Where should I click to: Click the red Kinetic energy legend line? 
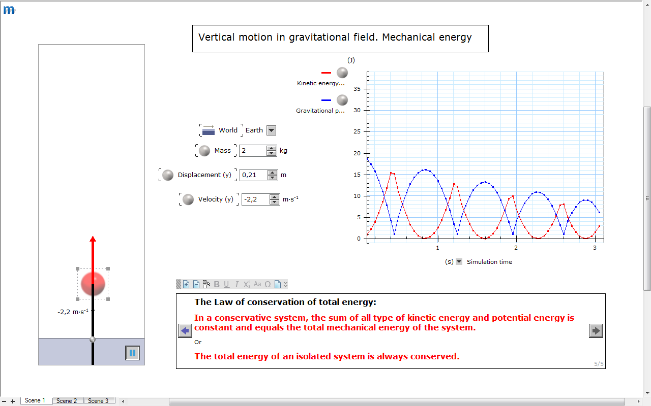pyautogui.click(x=326, y=73)
